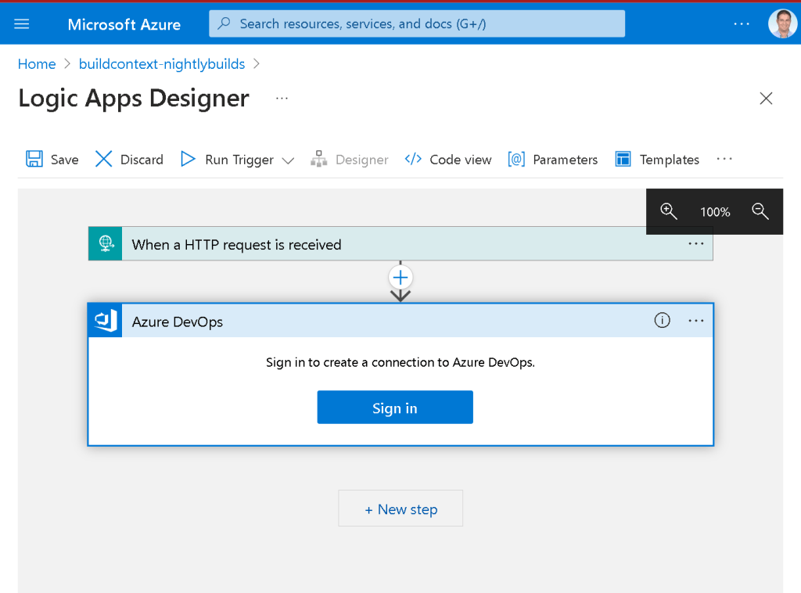Open ellipsis menu of the Azure DevOps action
The width and height of the screenshot is (801, 593).
[695, 321]
